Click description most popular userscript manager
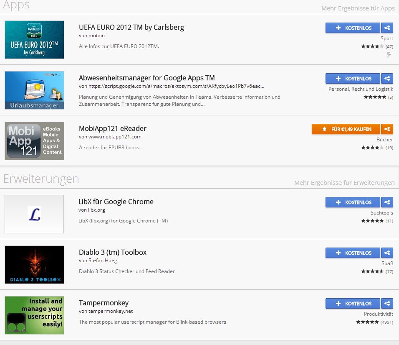 [152, 322]
